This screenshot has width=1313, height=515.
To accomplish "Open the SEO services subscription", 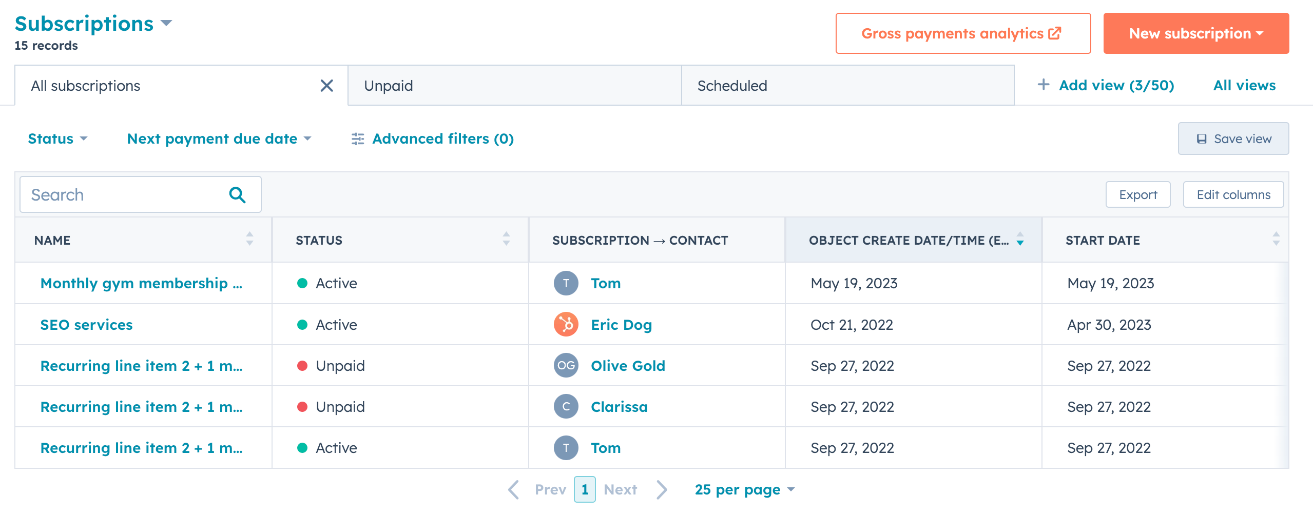I will [86, 324].
